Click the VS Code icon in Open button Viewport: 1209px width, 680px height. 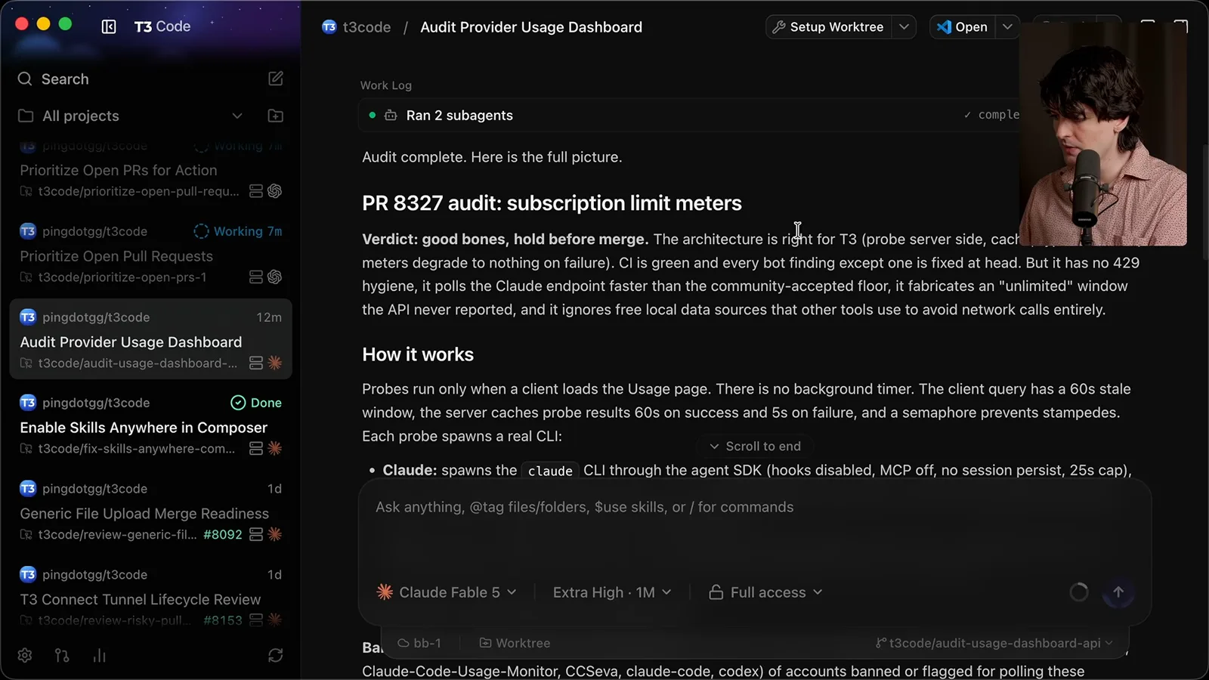pyautogui.click(x=945, y=27)
